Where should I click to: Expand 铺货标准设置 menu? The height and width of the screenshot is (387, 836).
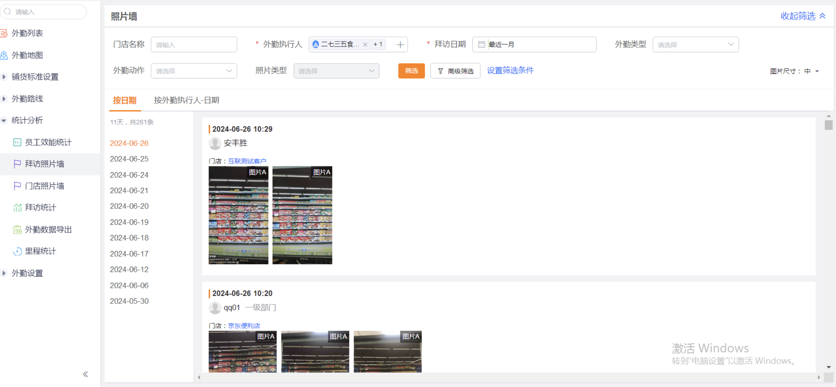(x=4, y=77)
